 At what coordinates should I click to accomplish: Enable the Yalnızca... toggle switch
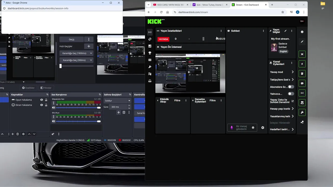(x=291, y=94)
